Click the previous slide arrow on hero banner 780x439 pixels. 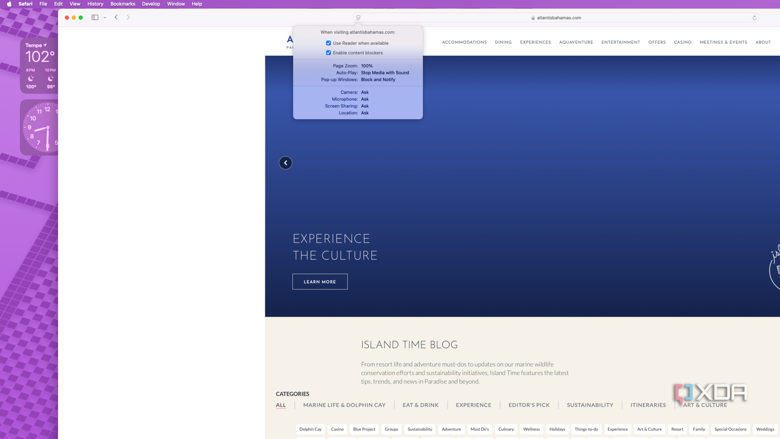[x=285, y=163]
